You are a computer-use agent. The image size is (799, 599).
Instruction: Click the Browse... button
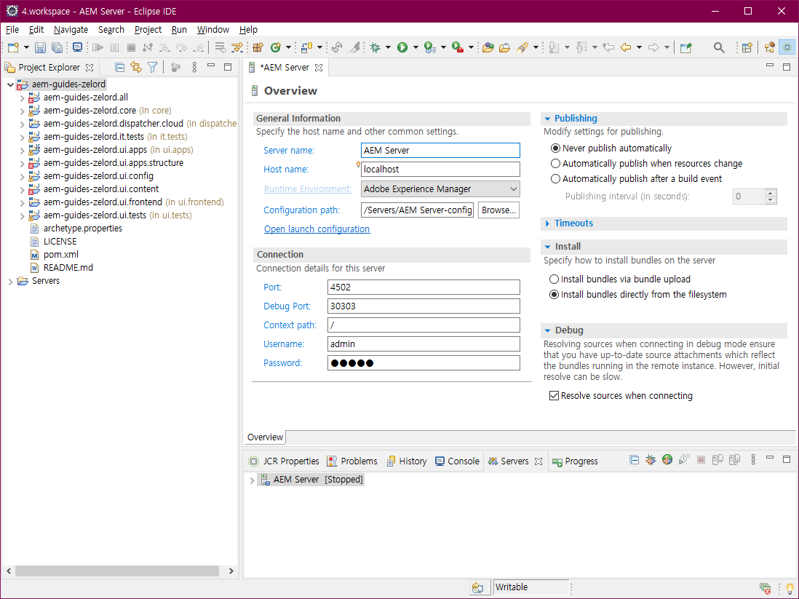[x=498, y=210]
